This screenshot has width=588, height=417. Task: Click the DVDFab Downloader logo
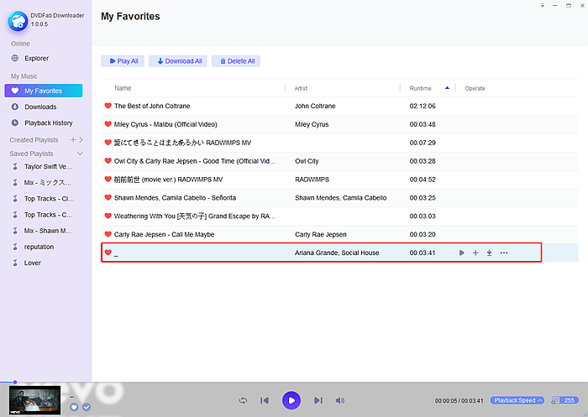18,21
